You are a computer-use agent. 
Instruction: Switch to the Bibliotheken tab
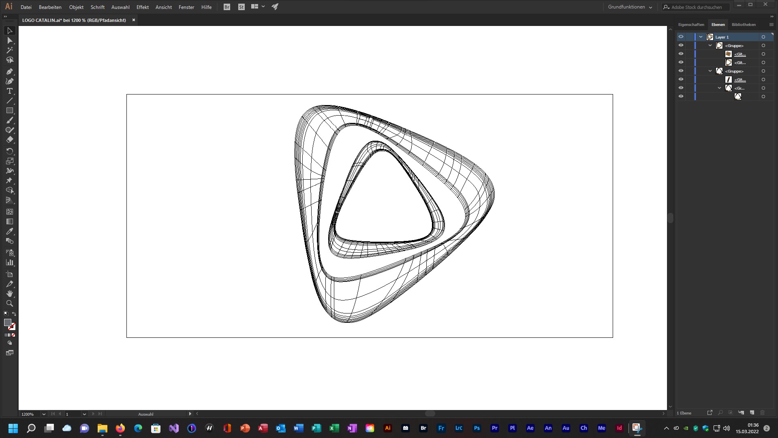pyautogui.click(x=743, y=24)
